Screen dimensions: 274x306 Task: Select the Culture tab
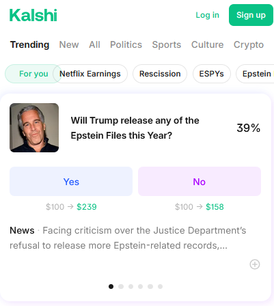(208, 44)
